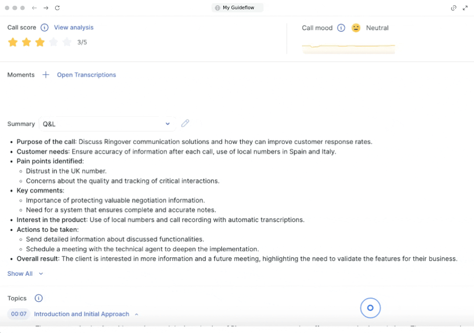Viewport: 474px width, 333px height.
Task: Click the browser forward arrow
Action: click(46, 8)
